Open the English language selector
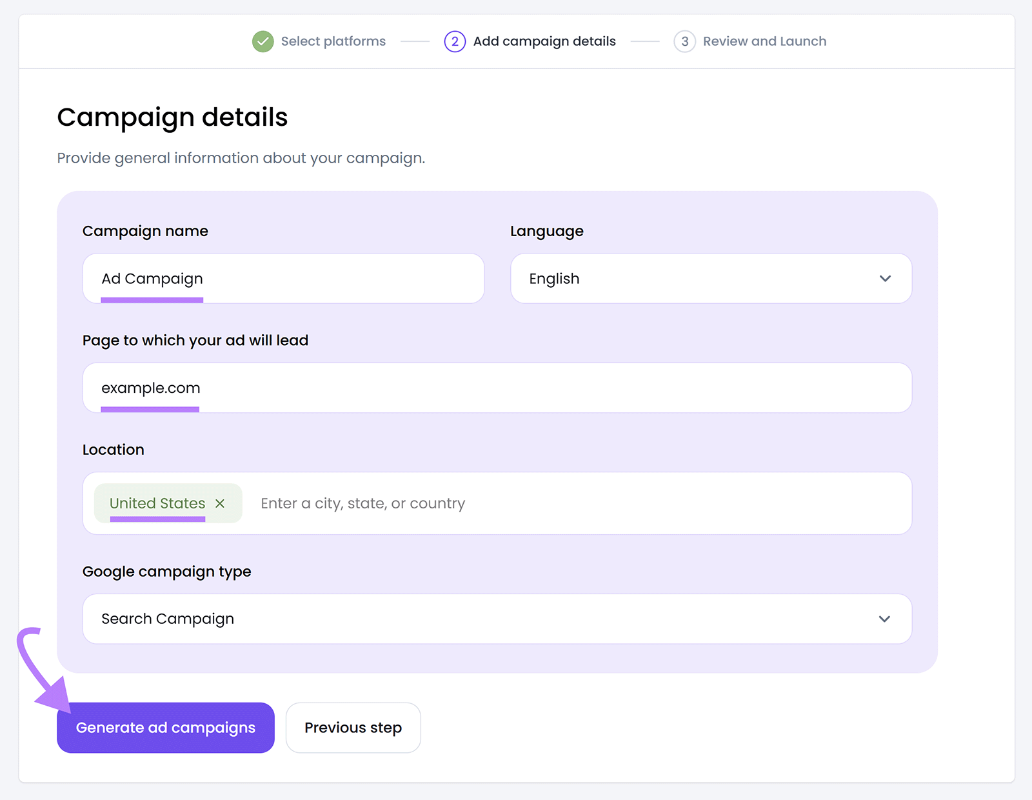This screenshot has height=800, width=1032. [709, 278]
